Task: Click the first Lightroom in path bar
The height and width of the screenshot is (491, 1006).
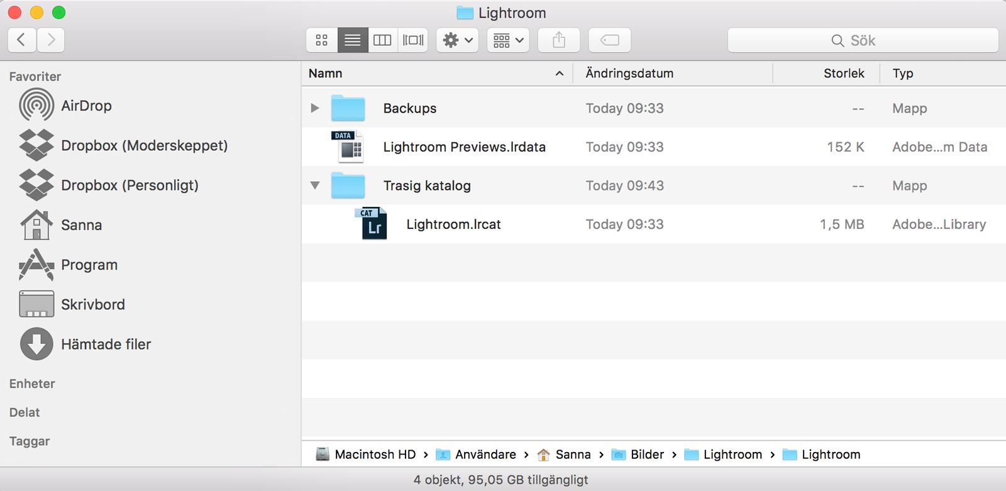Action: coord(723,455)
